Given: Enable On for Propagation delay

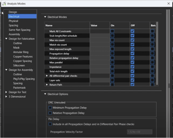Looking at the screenshot, I should click(x=112, y=53).
